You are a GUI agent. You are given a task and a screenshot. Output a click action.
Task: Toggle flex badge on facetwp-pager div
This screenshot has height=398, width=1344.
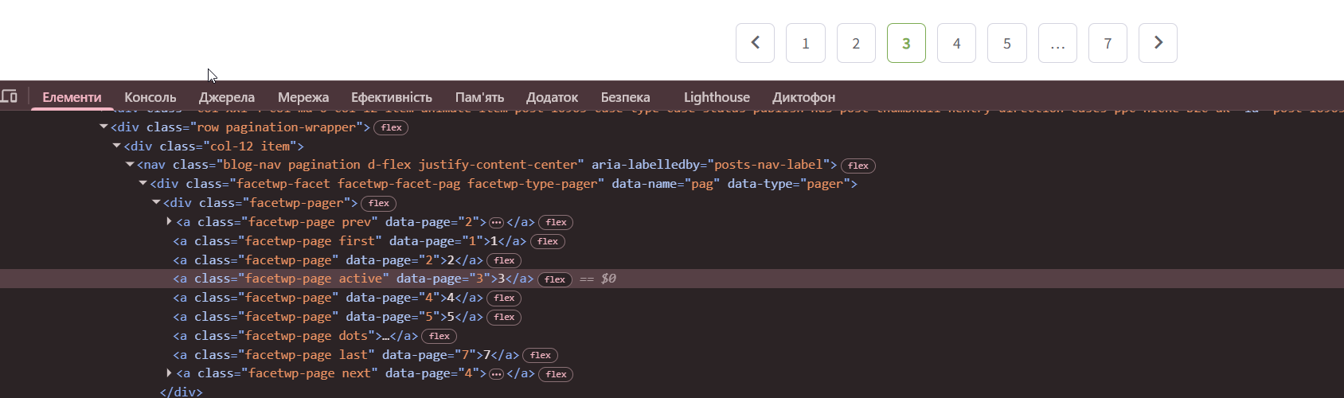point(379,204)
